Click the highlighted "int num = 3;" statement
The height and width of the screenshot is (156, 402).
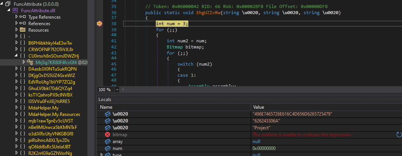pos(172,24)
